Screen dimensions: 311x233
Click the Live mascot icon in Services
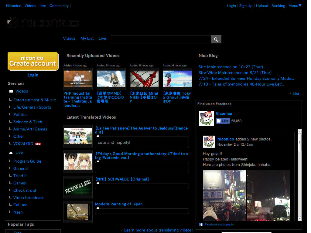(11, 152)
